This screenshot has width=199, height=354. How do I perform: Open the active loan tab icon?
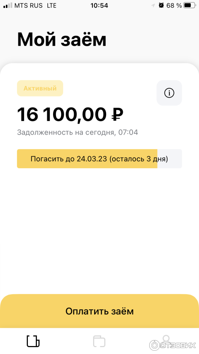point(33,341)
